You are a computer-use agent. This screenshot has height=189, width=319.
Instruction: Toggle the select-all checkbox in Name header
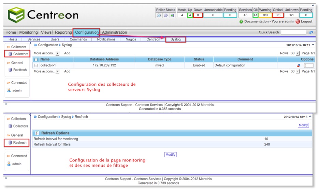36,59
